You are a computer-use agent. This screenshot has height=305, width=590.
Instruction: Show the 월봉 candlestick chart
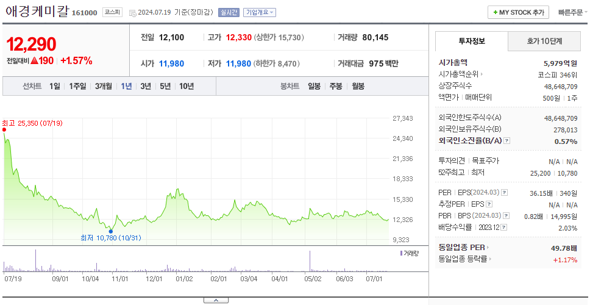point(358,86)
